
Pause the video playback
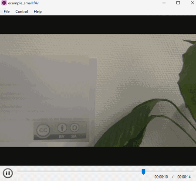pos(8,173)
